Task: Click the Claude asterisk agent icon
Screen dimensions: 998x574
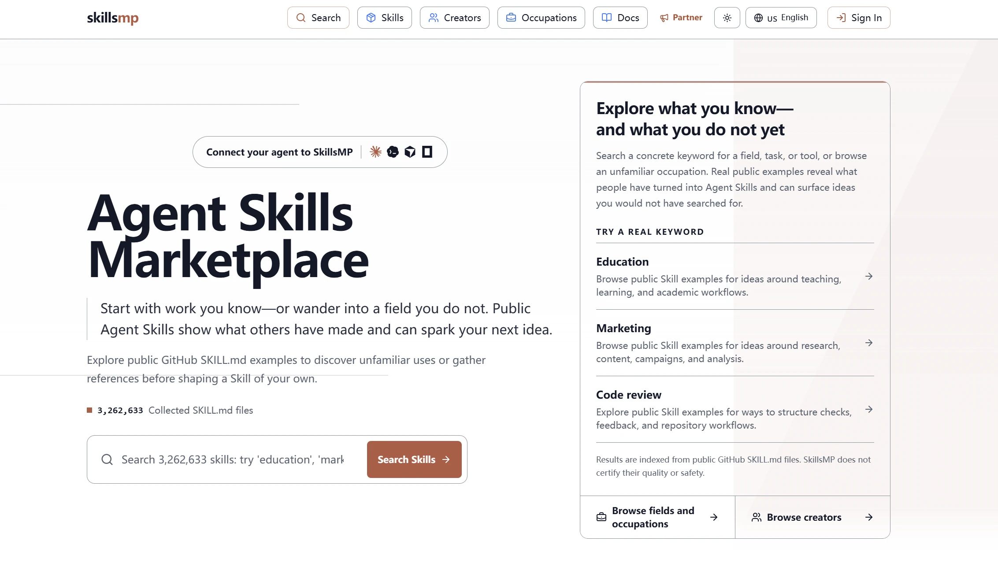Action: pos(375,152)
